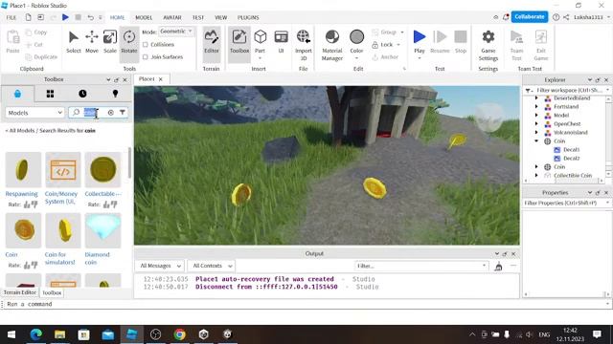Switch to the AVATAR ribbon tab

pos(172,17)
